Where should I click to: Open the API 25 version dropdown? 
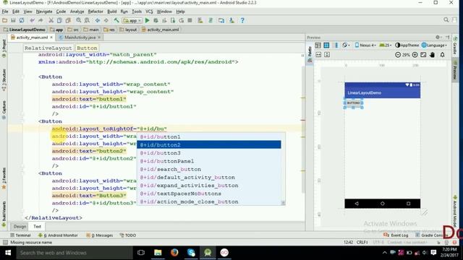(385, 45)
